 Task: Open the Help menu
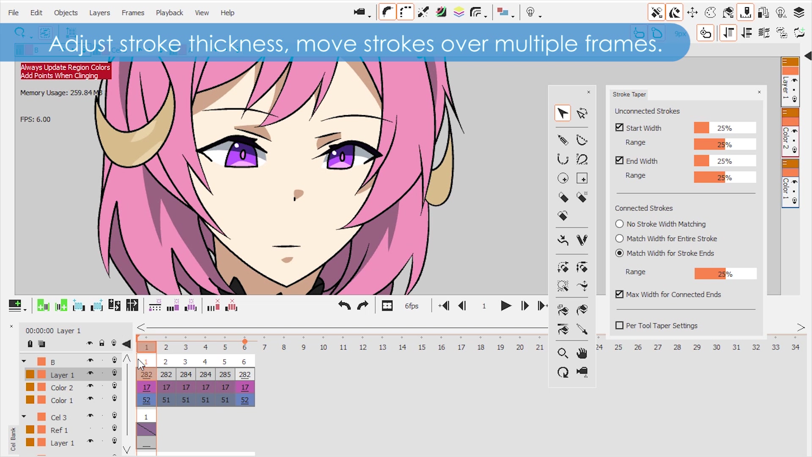(227, 13)
